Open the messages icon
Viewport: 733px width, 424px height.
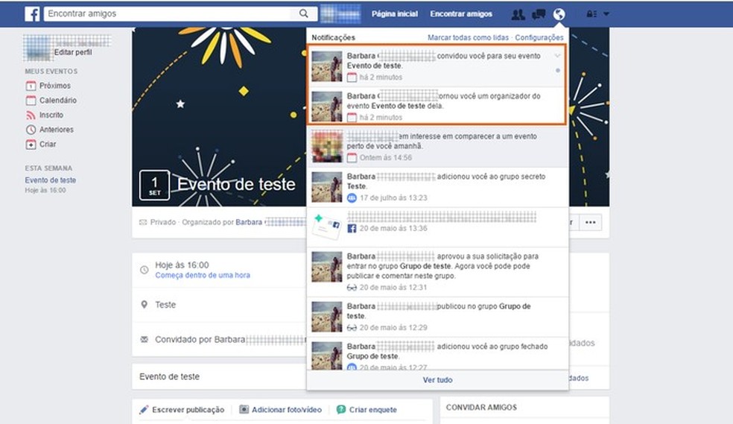pos(539,14)
